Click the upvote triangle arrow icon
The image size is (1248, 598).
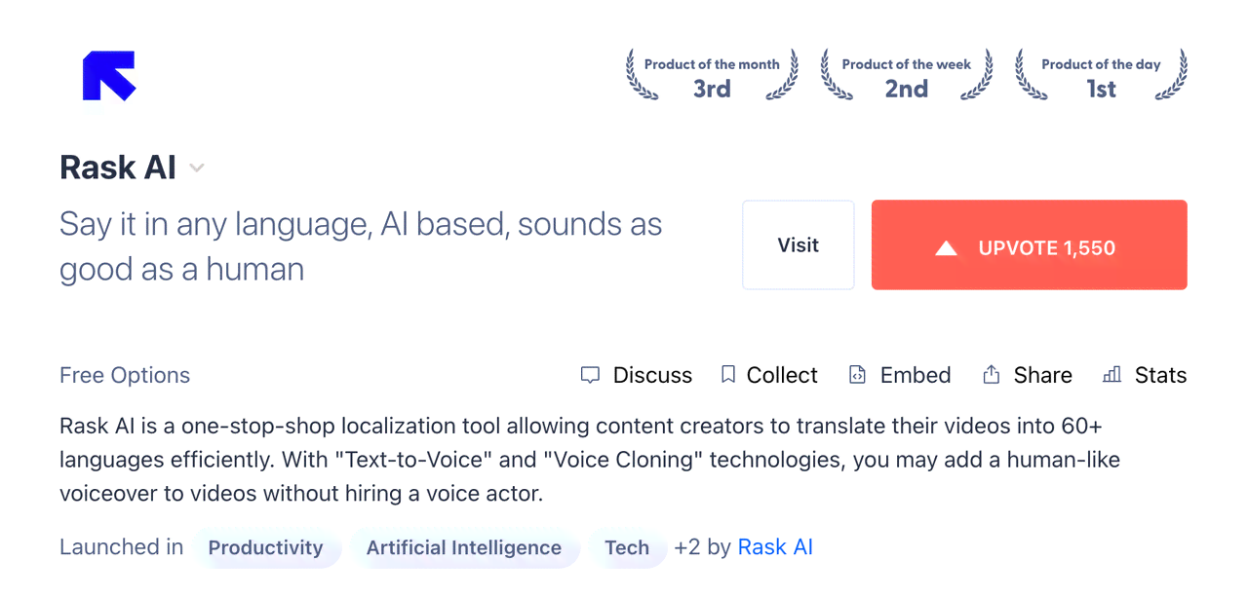click(x=946, y=248)
